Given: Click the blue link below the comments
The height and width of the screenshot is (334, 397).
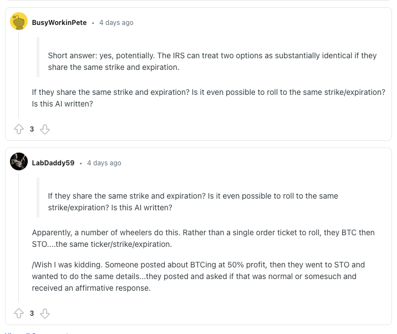Looking at the screenshot, I should 37,333.
